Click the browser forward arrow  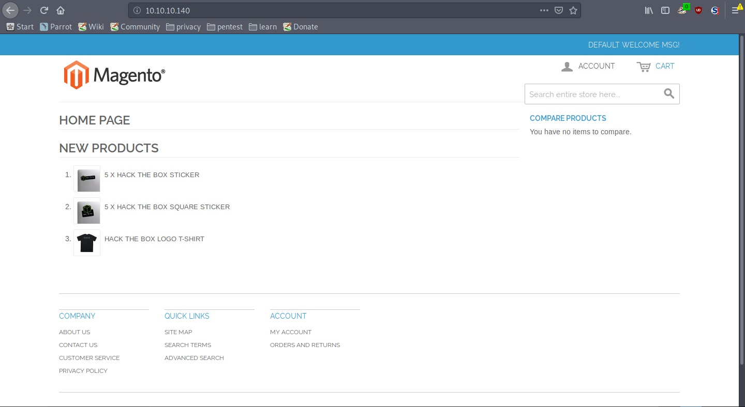tap(28, 10)
